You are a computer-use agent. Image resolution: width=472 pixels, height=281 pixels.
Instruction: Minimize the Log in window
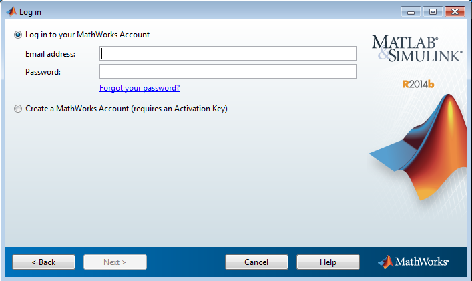[411, 12]
